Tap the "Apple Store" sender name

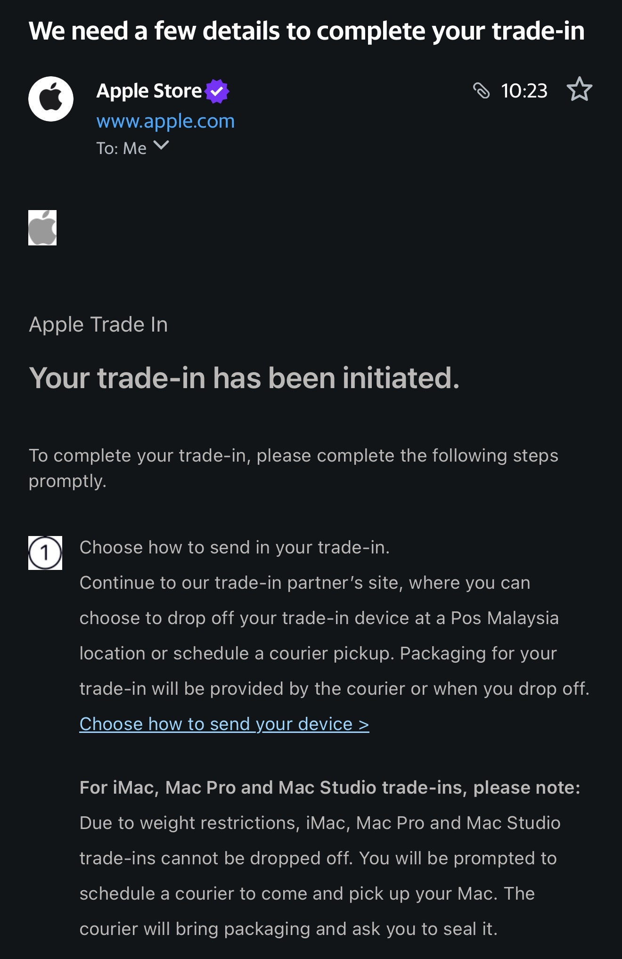click(149, 91)
